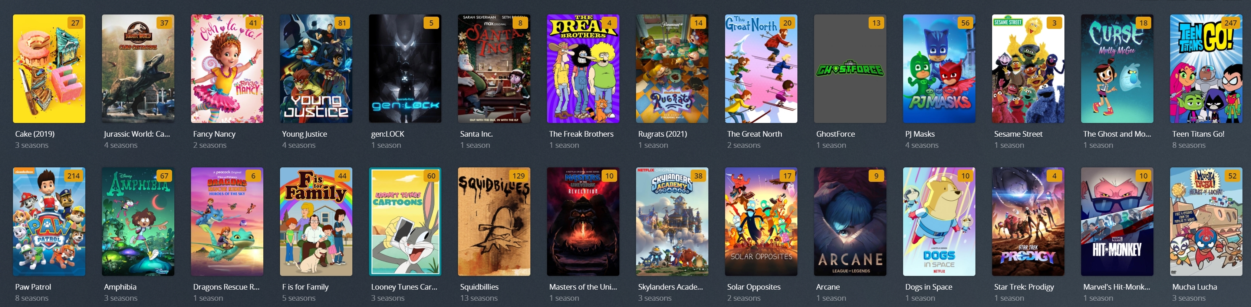The height and width of the screenshot is (307, 1251).
Task: Open the Cake (2019) poster
Action: tap(49, 69)
